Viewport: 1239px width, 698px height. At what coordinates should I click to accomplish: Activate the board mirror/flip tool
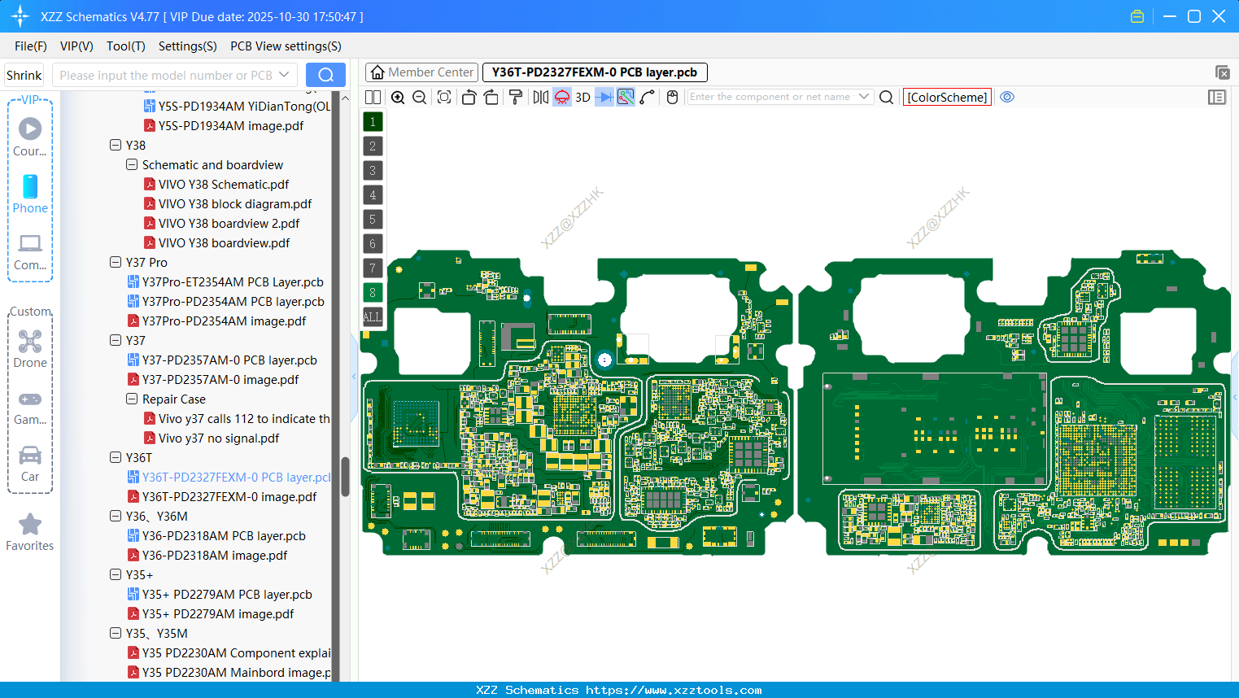pyautogui.click(x=540, y=97)
